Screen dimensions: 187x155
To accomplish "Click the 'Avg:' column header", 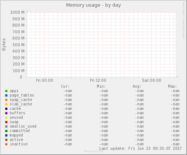I will 137,86.
